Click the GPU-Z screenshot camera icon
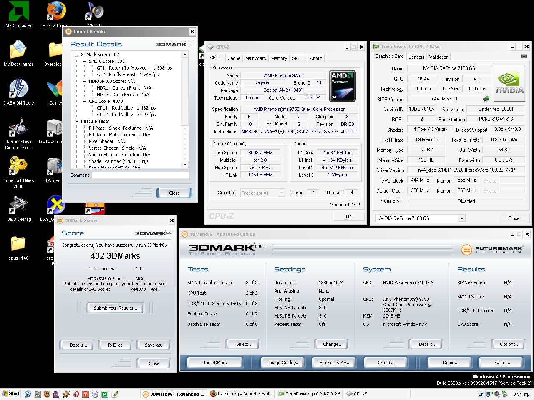This screenshot has height=400, width=534. 524,56
